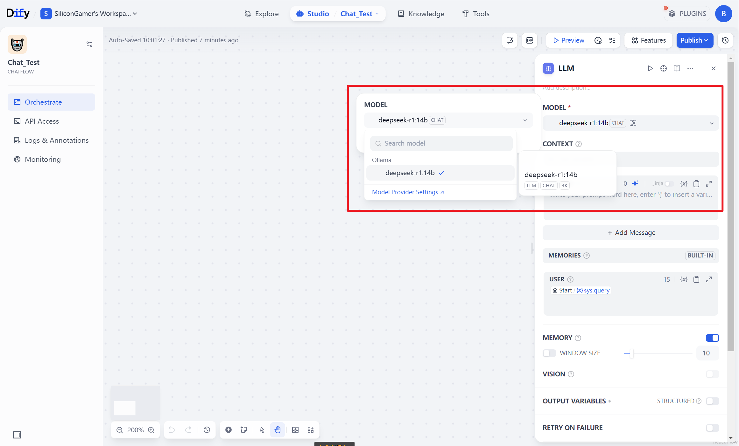Expand the USER message editor
The image size is (739, 446).
709,279
